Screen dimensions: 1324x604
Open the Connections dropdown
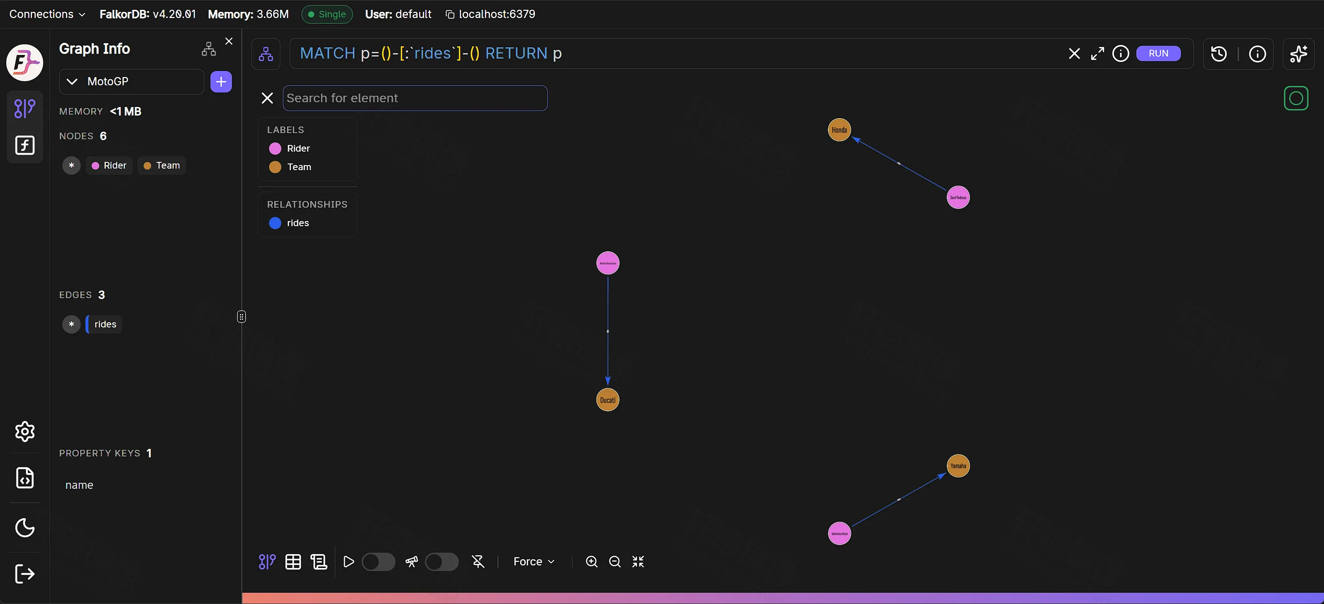tap(47, 14)
